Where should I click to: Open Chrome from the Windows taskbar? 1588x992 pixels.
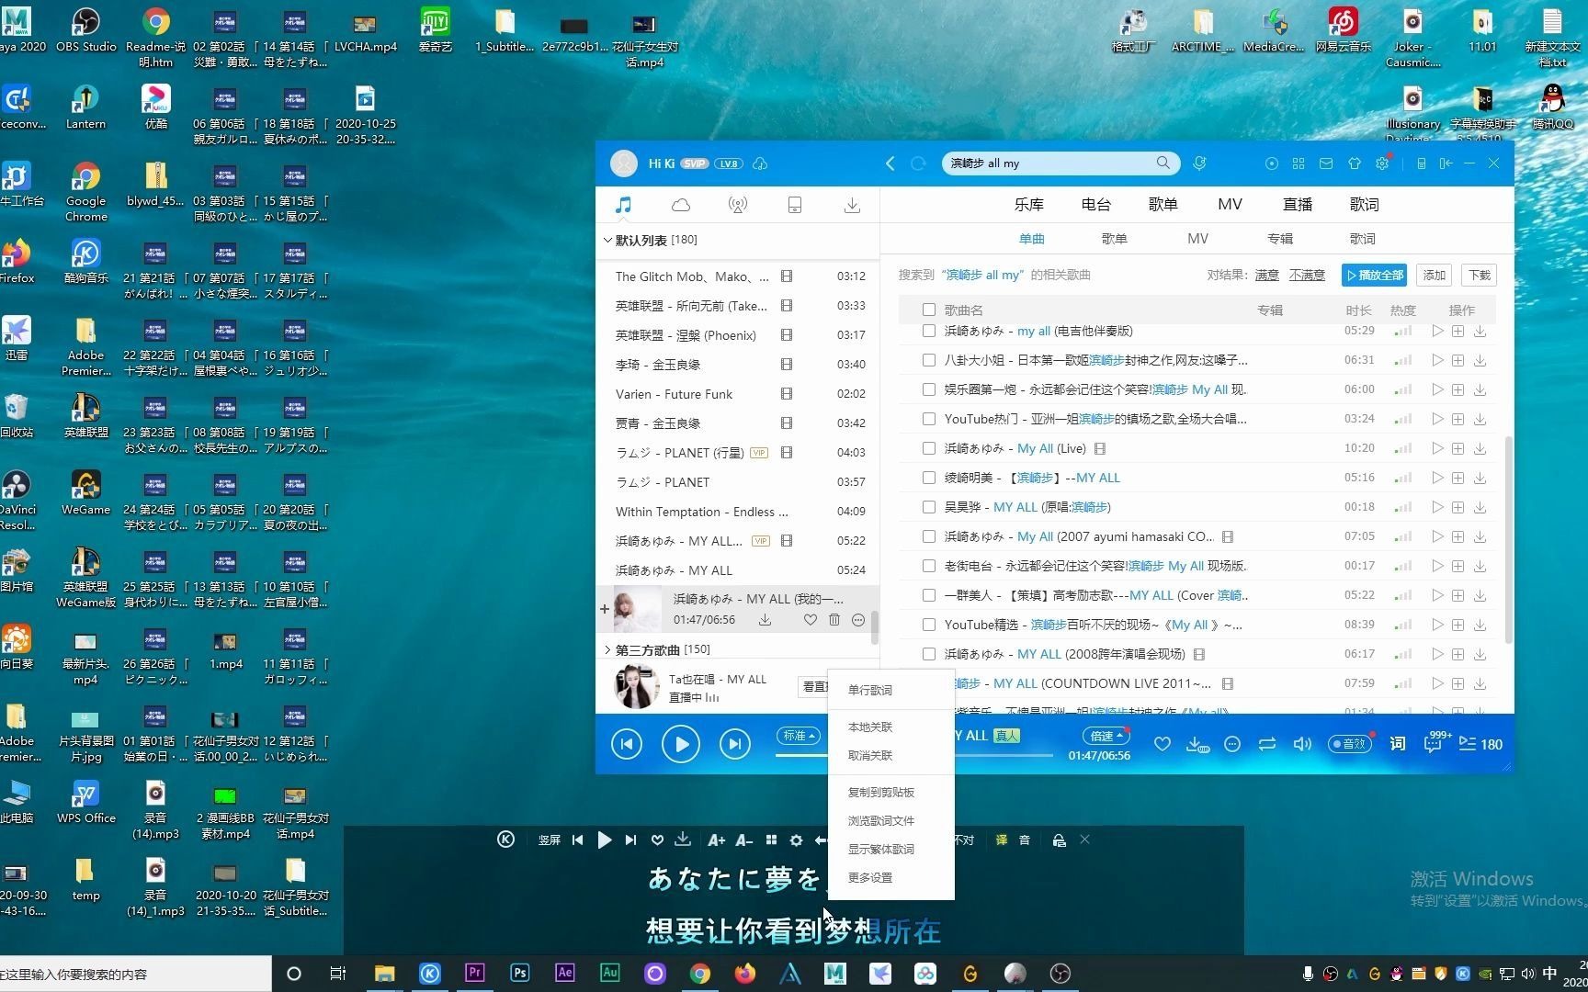[700, 974]
